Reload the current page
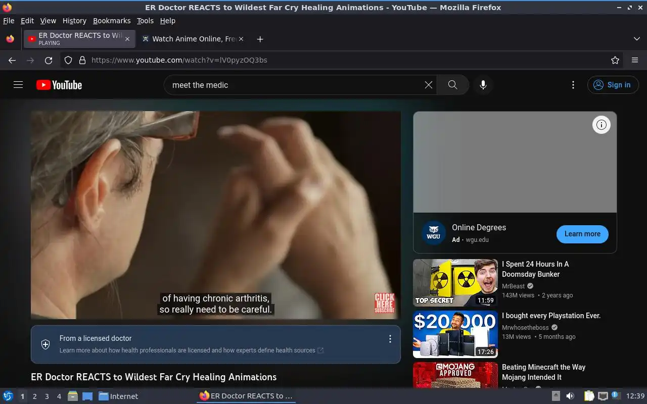Screen dimensions: 647x404 (x=49, y=60)
